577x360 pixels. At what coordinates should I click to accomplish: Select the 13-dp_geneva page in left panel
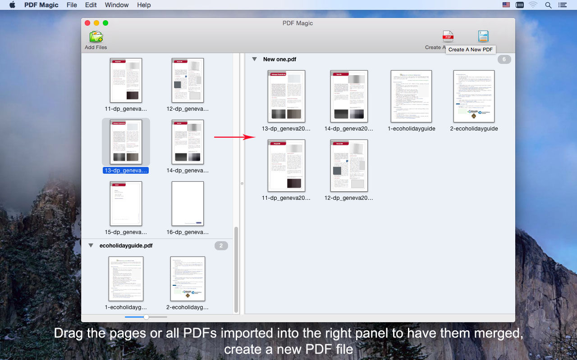click(126, 142)
